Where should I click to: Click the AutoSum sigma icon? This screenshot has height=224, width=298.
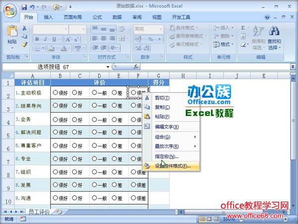[243, 28]
